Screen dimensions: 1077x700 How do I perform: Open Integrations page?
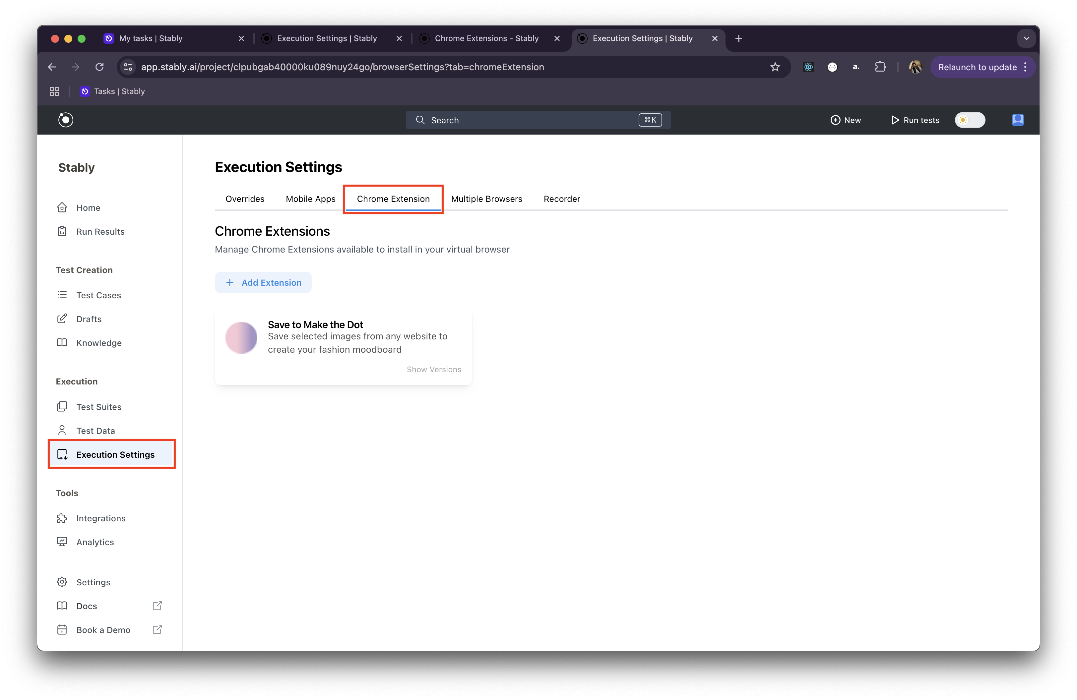pos(100,518)
